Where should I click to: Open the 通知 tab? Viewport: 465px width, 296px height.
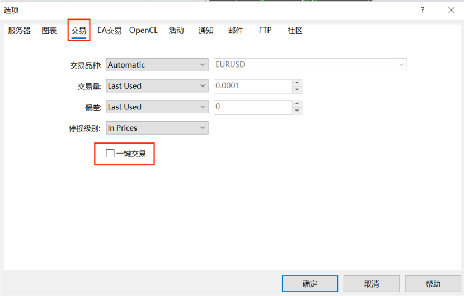click(206, 31)
